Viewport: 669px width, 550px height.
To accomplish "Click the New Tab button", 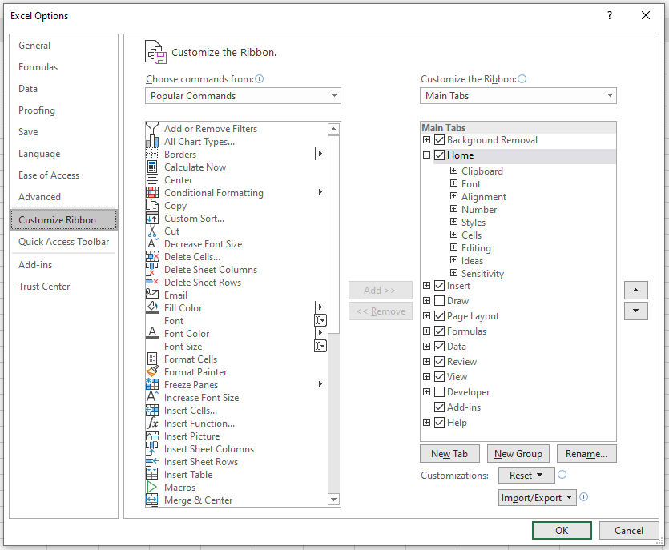I will pos(449,453).
